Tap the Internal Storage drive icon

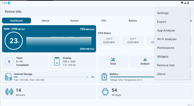[8, 77]
